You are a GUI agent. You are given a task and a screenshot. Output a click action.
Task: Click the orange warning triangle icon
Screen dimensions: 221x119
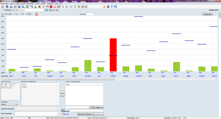pyautogui.click(x=104, y=7)
